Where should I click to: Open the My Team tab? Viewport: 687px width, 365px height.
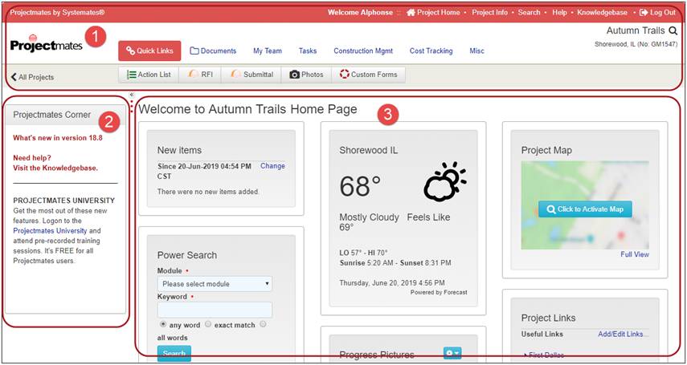pos(268,51)
